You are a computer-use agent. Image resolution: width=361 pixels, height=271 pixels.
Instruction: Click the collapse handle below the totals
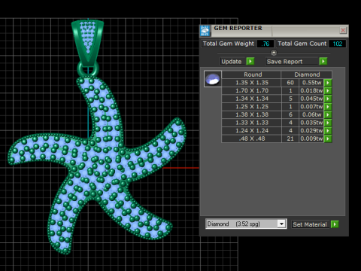tap(274, 53)
